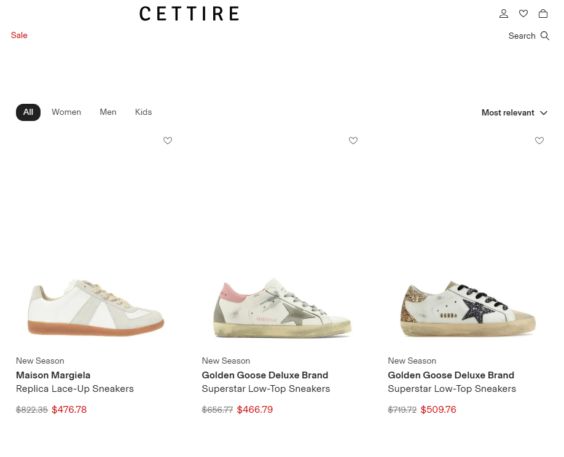The height and width of the screenshot is (457, 564).
Task: Click the CETTIRE logo
Action: click(189, 14)
